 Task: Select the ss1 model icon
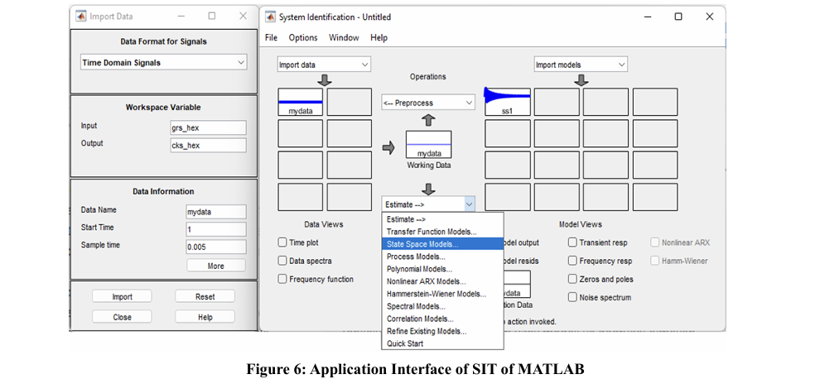507,102
